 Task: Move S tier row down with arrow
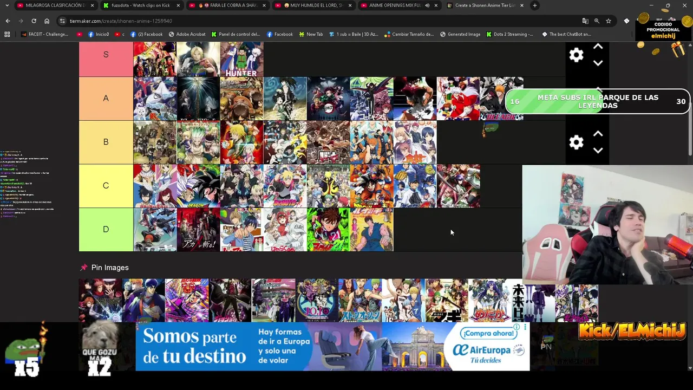(598, 63)
